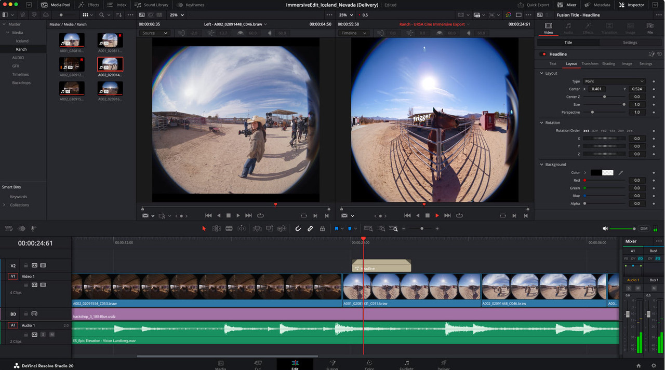This screenshot has width=665, height=370.
Task: Add a flag to the clip
Action: click(337, 228)
